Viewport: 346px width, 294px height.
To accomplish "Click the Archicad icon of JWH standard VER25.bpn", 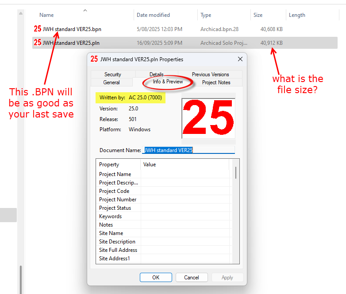I will click(x=38, y=29).
